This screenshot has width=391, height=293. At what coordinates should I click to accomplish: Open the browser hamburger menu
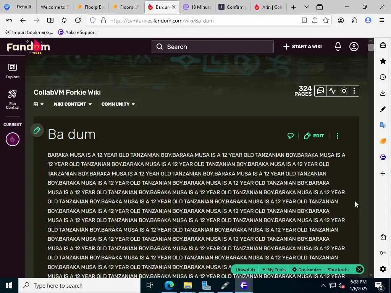382,21
